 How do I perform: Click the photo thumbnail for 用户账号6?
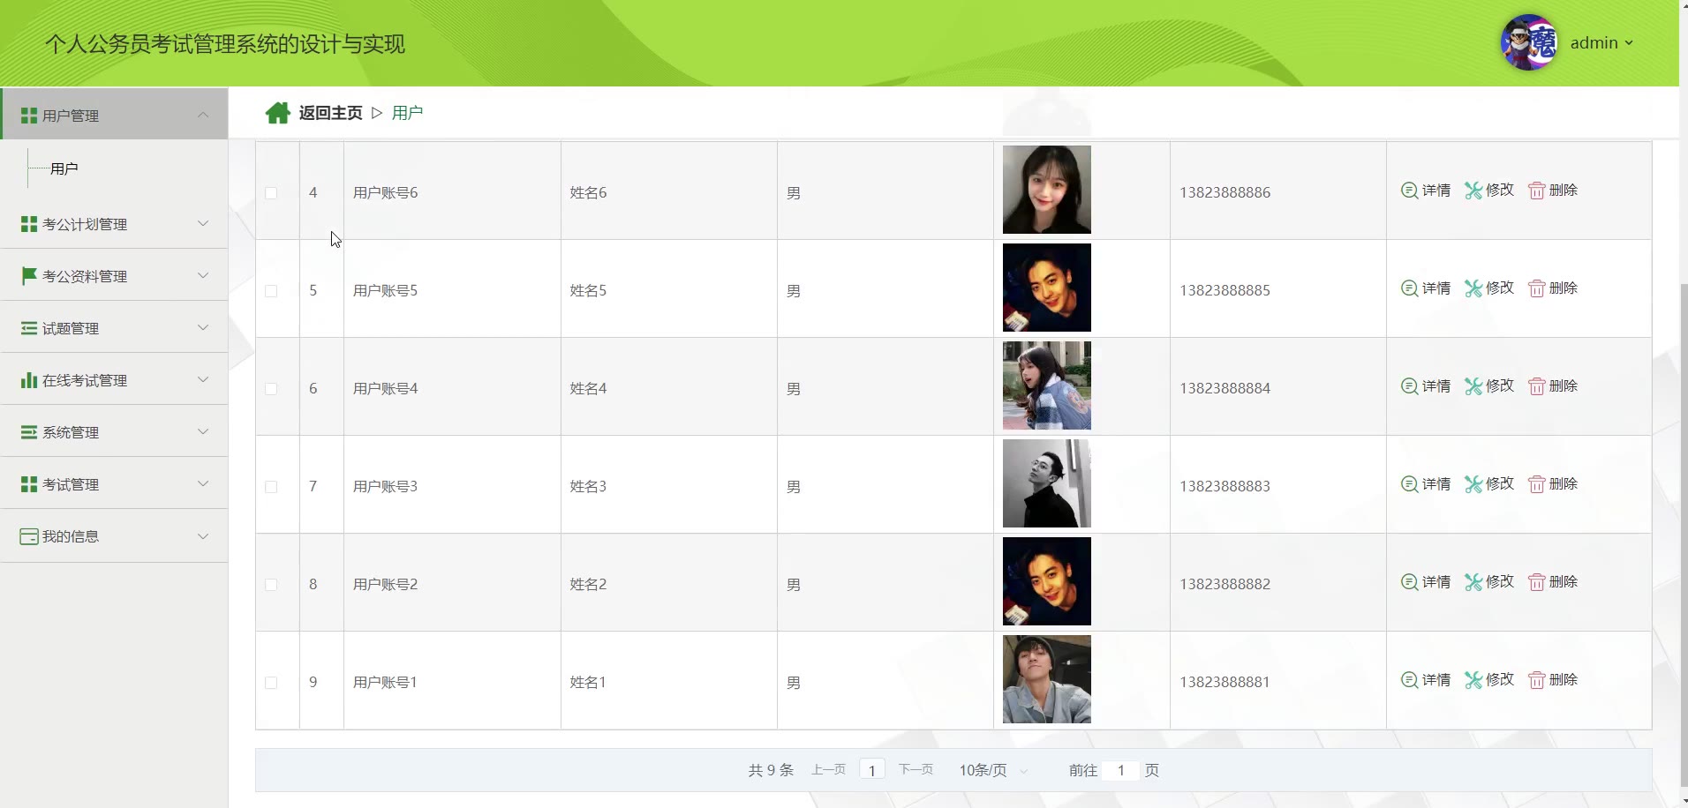(x=1047, y=190)
